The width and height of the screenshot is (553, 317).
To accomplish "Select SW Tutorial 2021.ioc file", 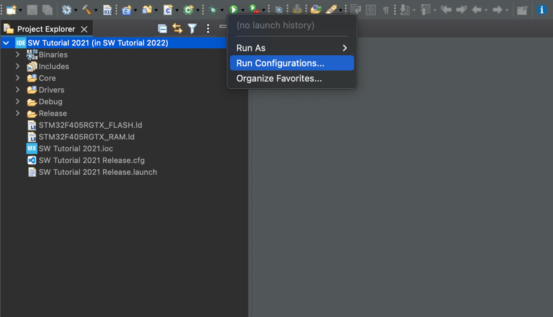I will pyautogui.click(x=76, y=148).
